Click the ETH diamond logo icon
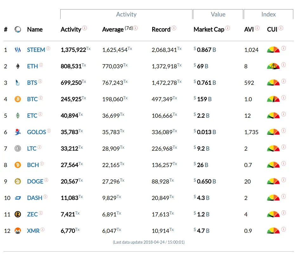This screenshot has height=256, width=299. coord(18,66)
